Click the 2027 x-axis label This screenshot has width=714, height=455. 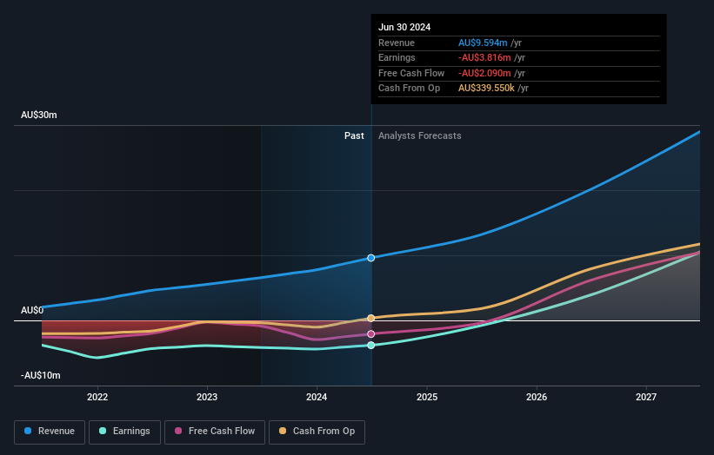[x=646, y=398]
